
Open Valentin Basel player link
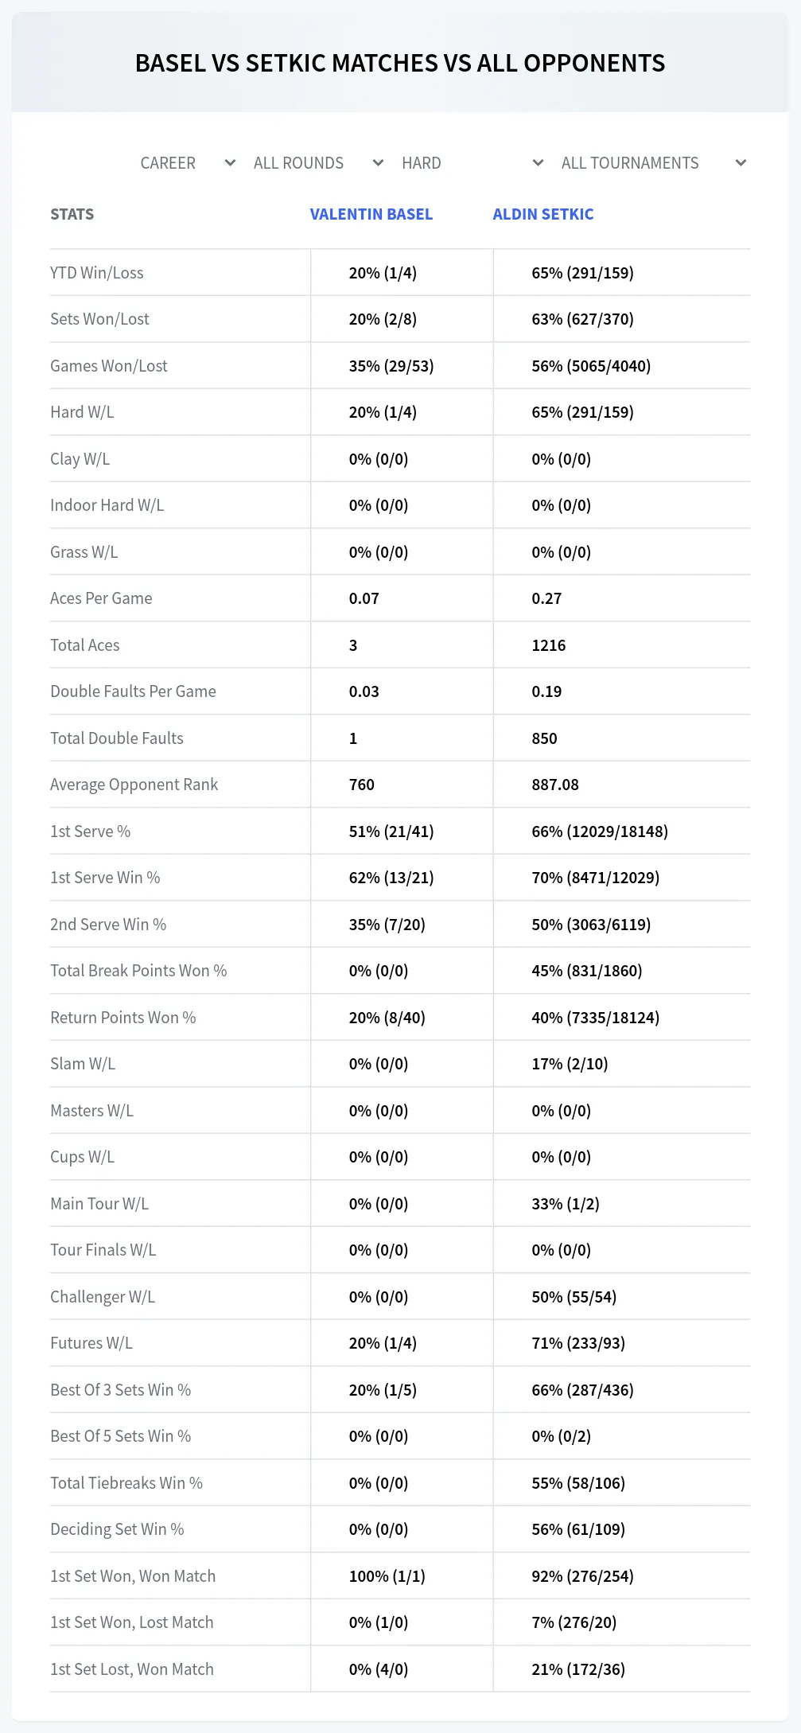pyautogui.click(x=371, y=214)
